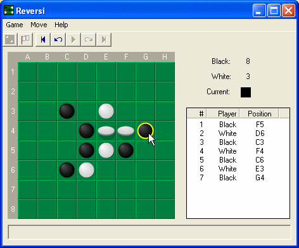Click the '#' column header
Image resolution: width=299 pixels, height=248 pixels.
point(197,114)
